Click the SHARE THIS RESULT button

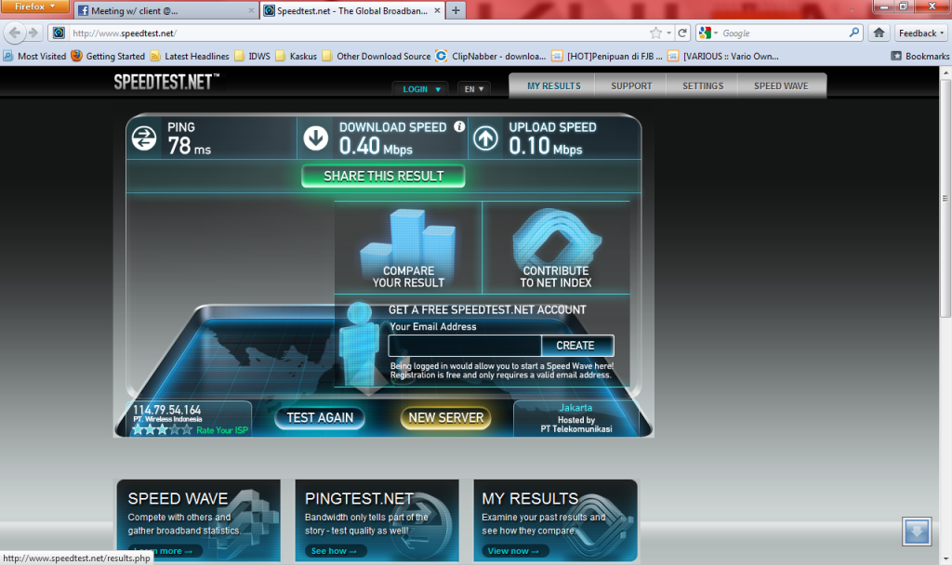click(x=384, y=176)
